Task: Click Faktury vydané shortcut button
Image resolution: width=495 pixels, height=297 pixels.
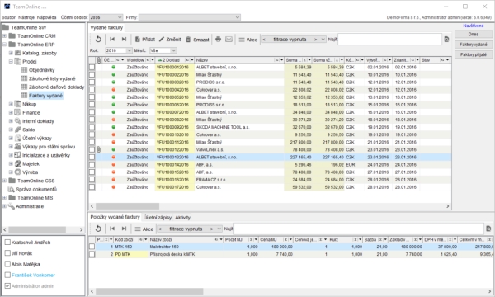Action: point(474,45)
